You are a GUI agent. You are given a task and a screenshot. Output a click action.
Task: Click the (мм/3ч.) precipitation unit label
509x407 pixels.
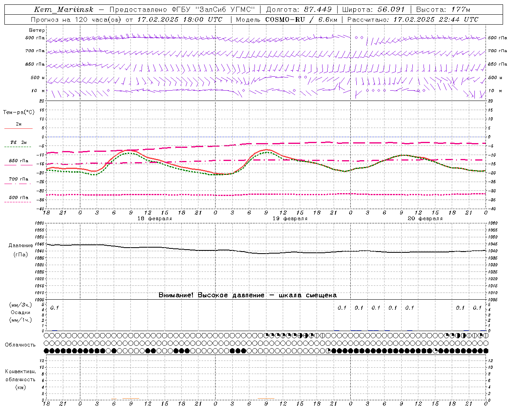(x=21, y=305)
